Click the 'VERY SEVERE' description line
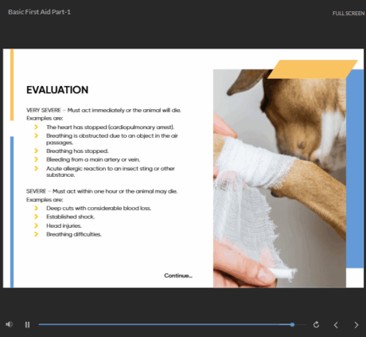The width and height of the screenshot is (366, 337). [x=103, y=110]
